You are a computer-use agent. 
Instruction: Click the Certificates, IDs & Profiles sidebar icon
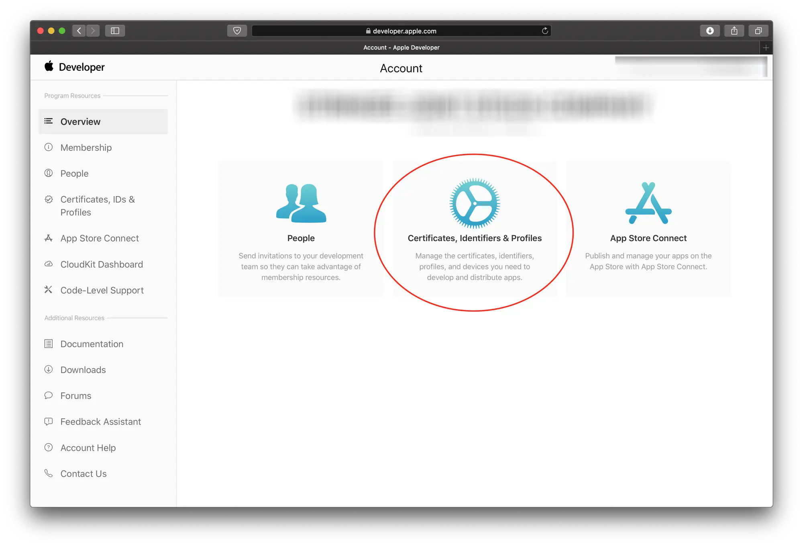click(x=49, y=199)
